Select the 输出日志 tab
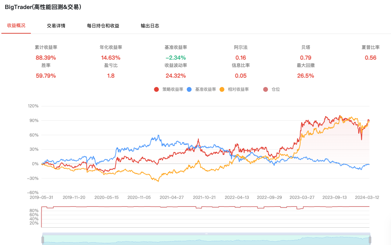 [150, 26]
